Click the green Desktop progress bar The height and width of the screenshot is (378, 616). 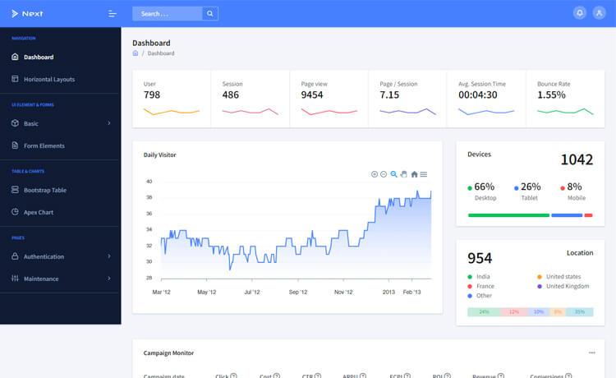click(x=508, y=215)
